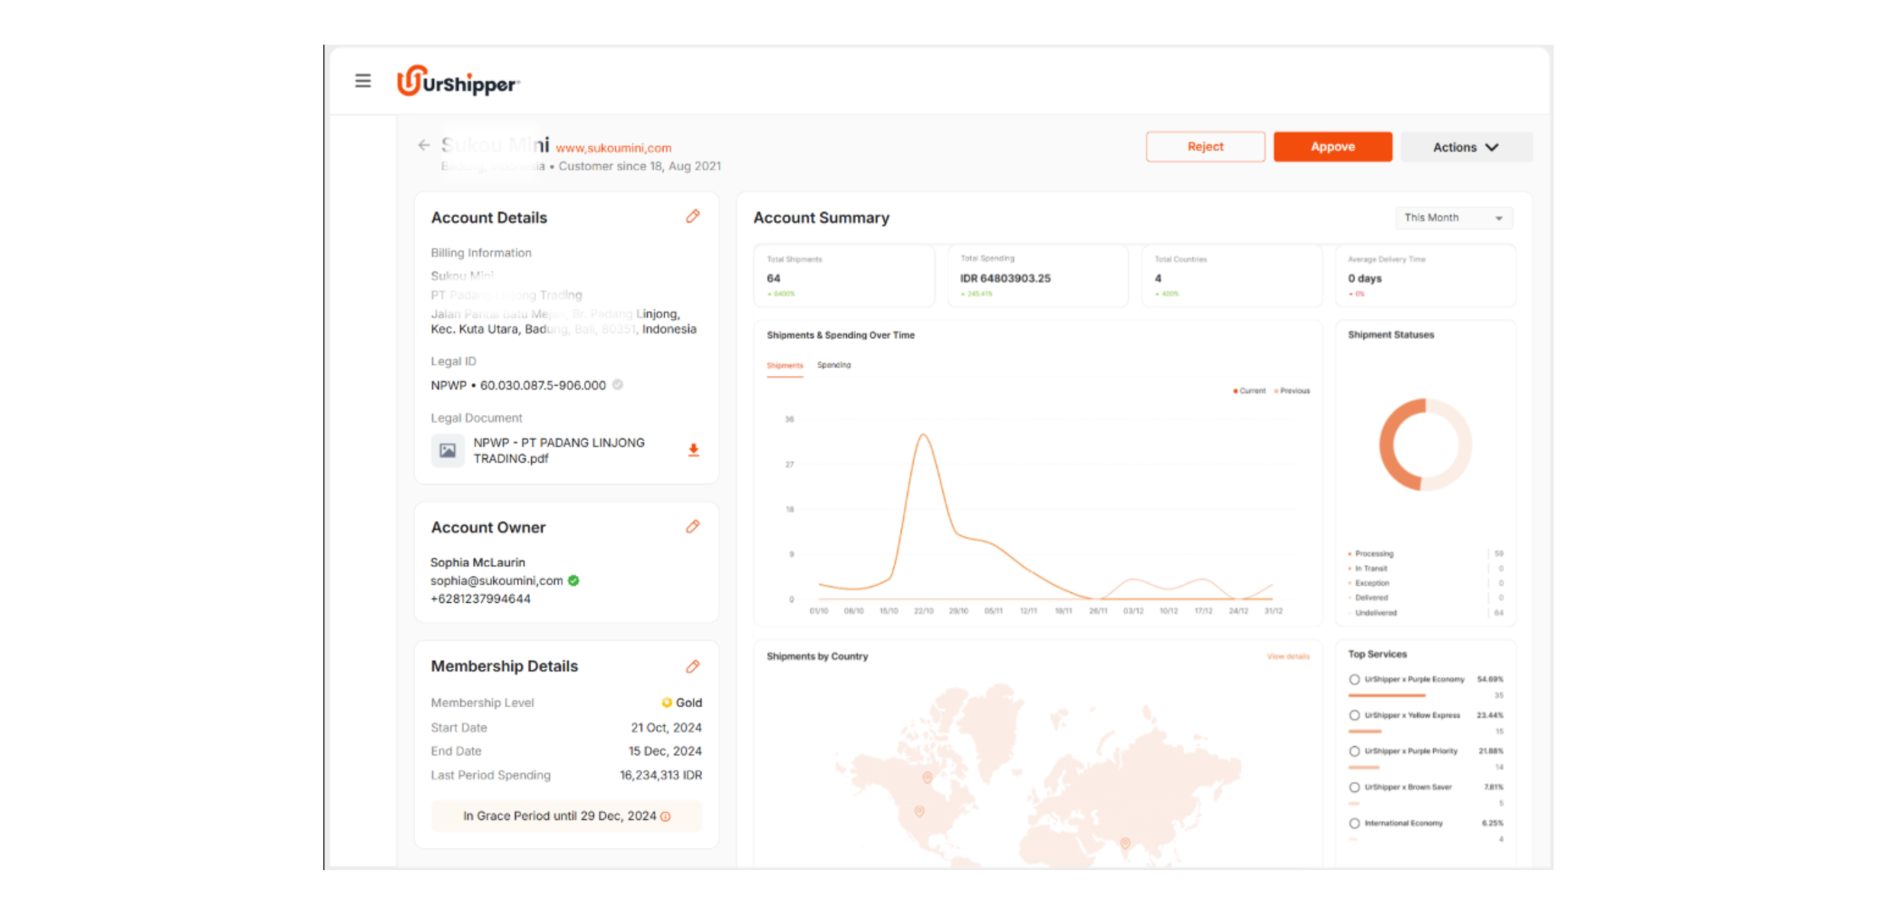Expand the This Month period dropdown
This screenshot has width=1877, height=915.
click(1453, 218)
